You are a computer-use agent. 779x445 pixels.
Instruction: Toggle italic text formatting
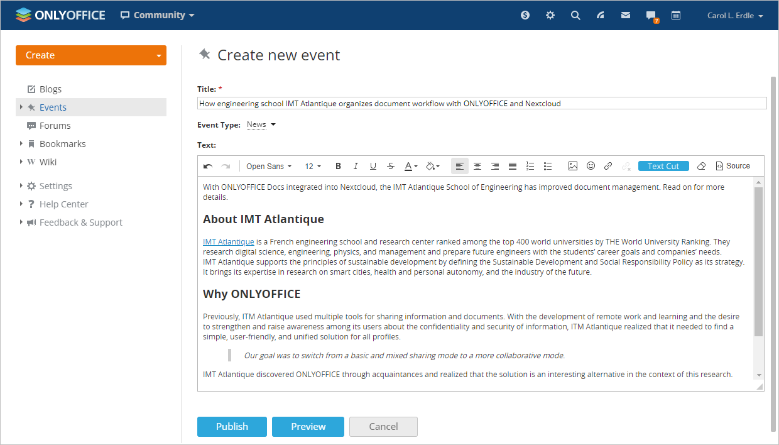(356, 166)
